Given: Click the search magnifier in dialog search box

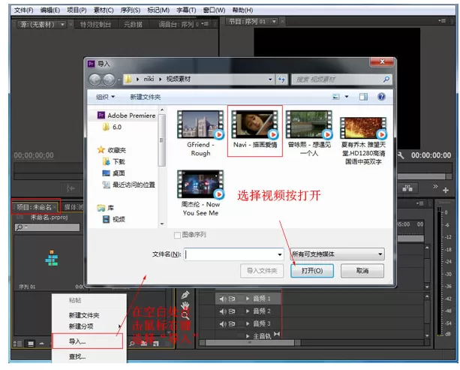Looking at the screenshot, I should pos(386,80).
